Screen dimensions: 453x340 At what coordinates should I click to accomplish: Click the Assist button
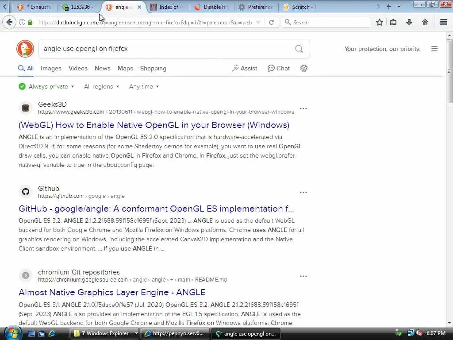tap(244, 68)
